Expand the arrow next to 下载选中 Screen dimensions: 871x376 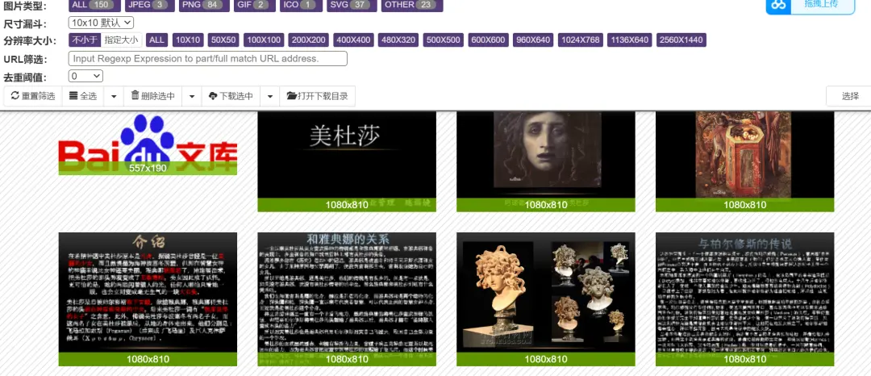pyautogui.click(x=270, y=96)
